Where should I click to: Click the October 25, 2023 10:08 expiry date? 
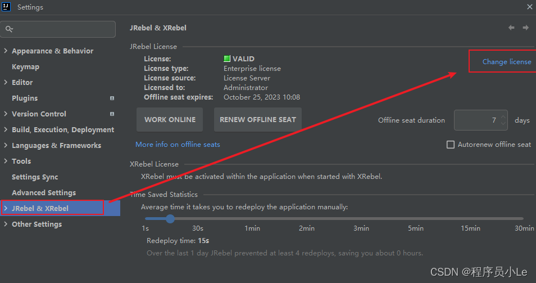pos(262,97)
